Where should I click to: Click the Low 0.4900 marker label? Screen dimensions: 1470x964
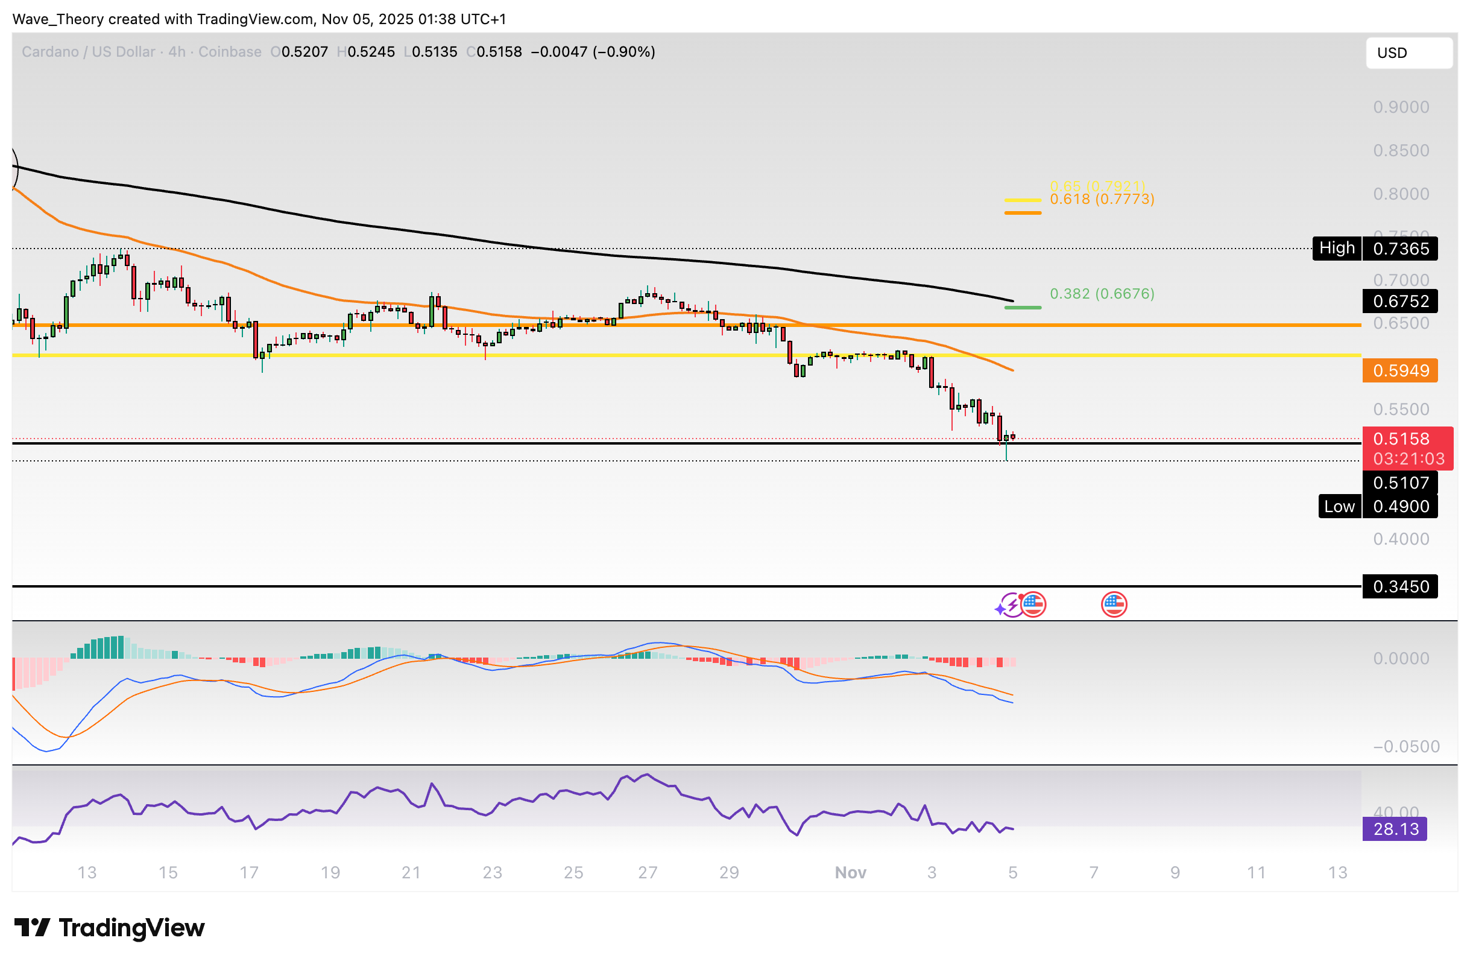pyautogui.click(x=1339, y=506)
